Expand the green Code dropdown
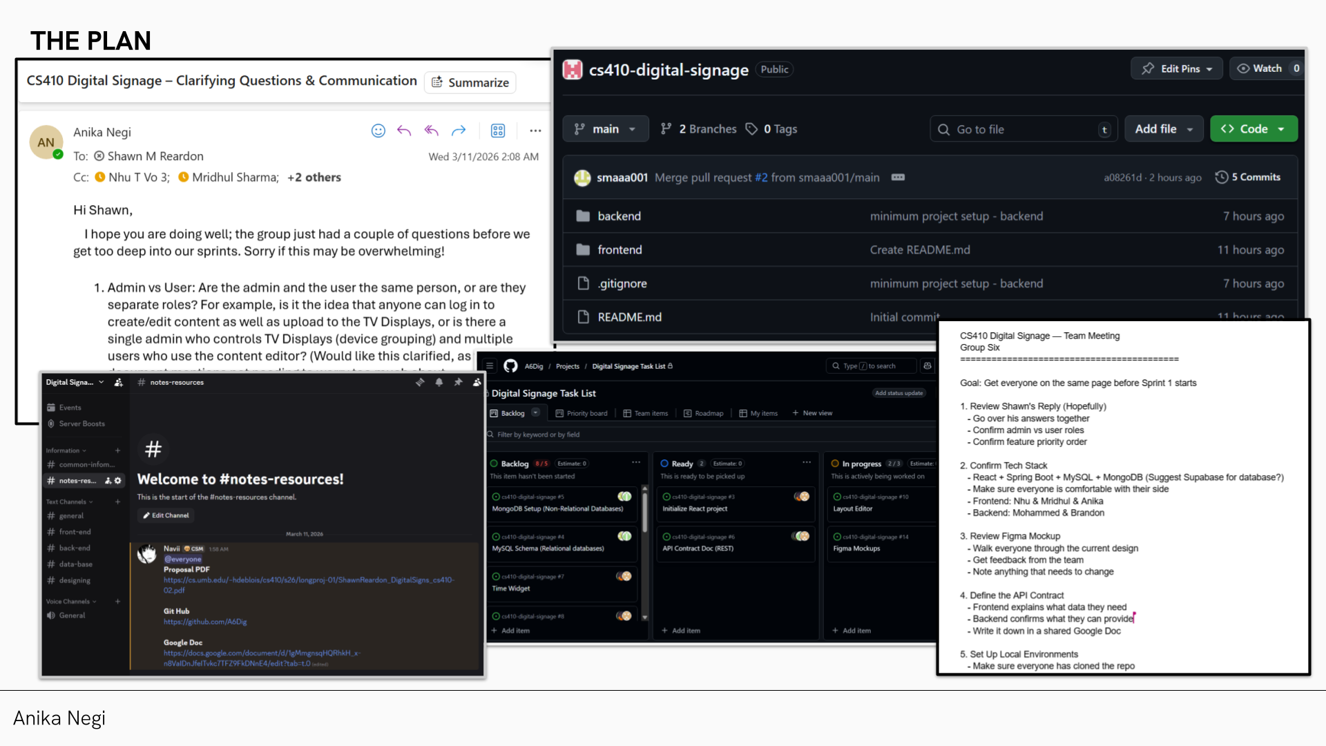 point(1253,129)
